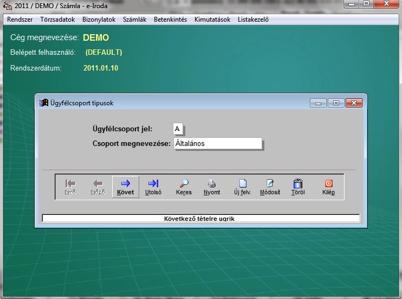Open the Listakezelő menu
The image size is (402, 299).
[x=253, y=20]
